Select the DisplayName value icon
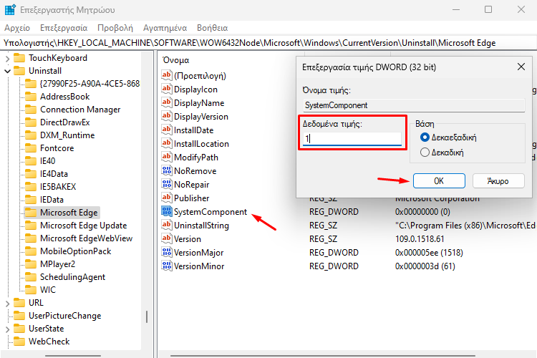 point(166,103)
